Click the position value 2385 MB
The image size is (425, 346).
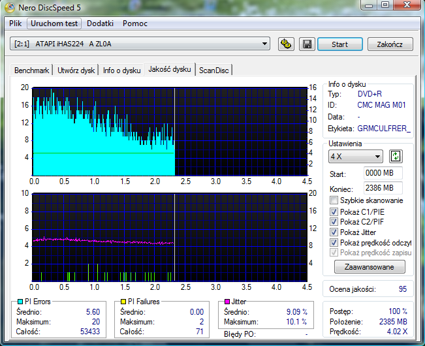pyautogui.click(x=393, y=322)
